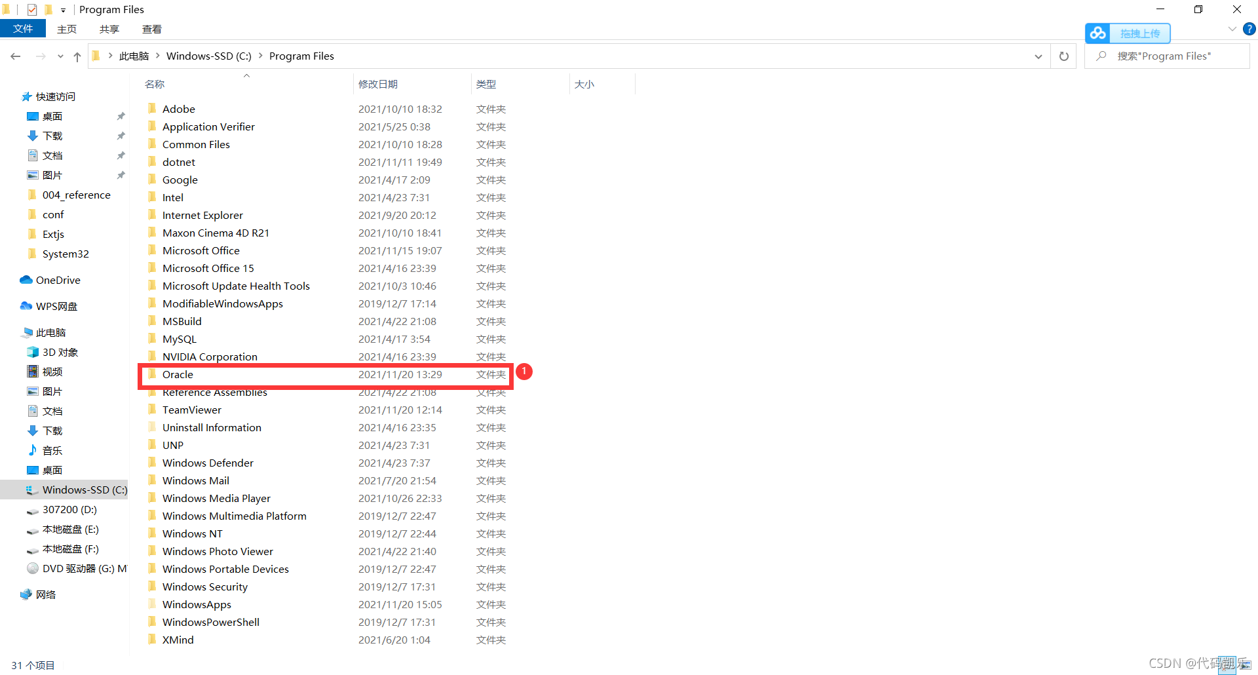Select the dotnet folder icon
The height and width of the screenshot is (675, 1258).
point(152,161)
